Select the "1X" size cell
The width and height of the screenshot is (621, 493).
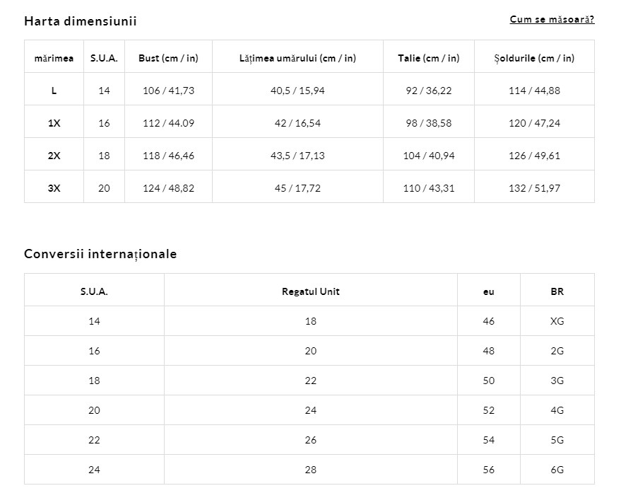pos(54,123)
